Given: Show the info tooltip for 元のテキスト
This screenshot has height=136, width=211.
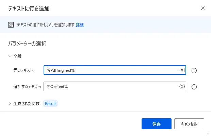Looking at the screenshot, I should 194,70.
